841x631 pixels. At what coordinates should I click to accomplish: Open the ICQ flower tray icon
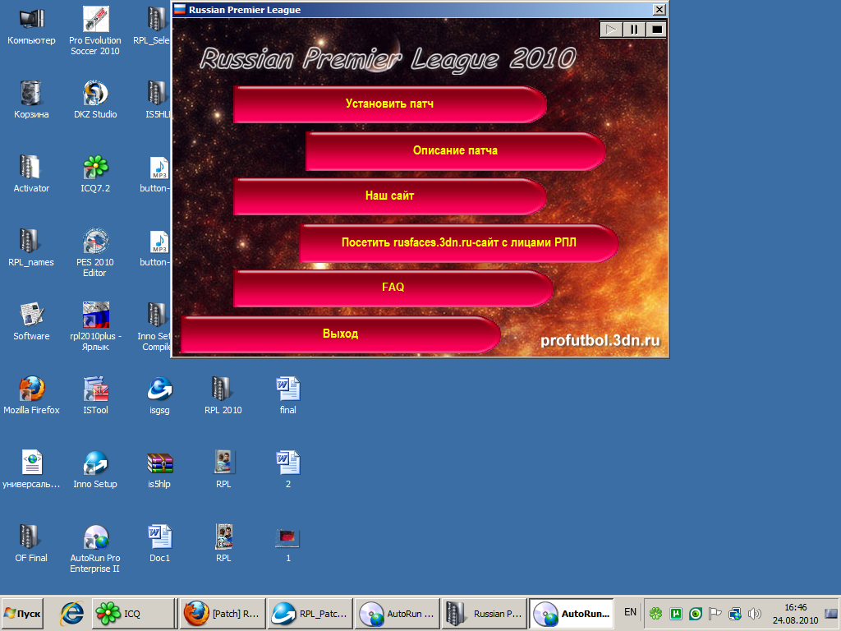click(655, 613)
